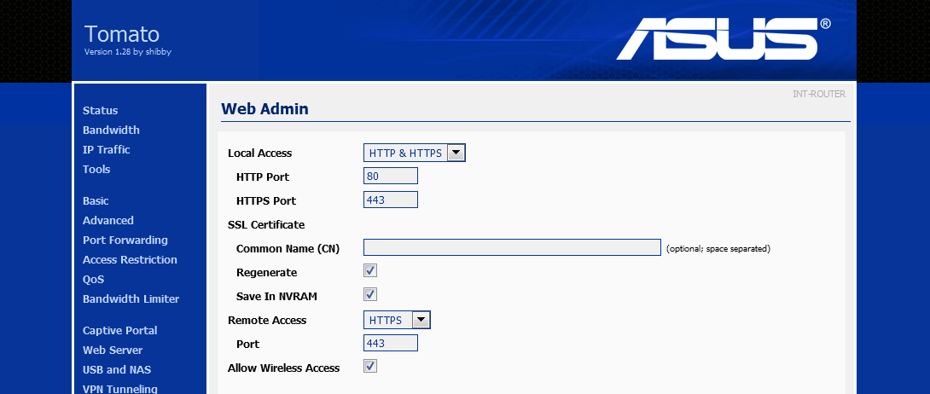930x394 pixels.
Task: Click the Remote Access Port field
Action: pos(391,343)
